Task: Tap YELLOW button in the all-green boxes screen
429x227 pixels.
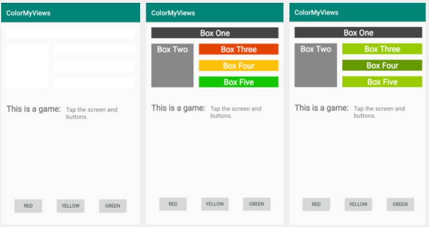Action: click(x=358, y=204)
